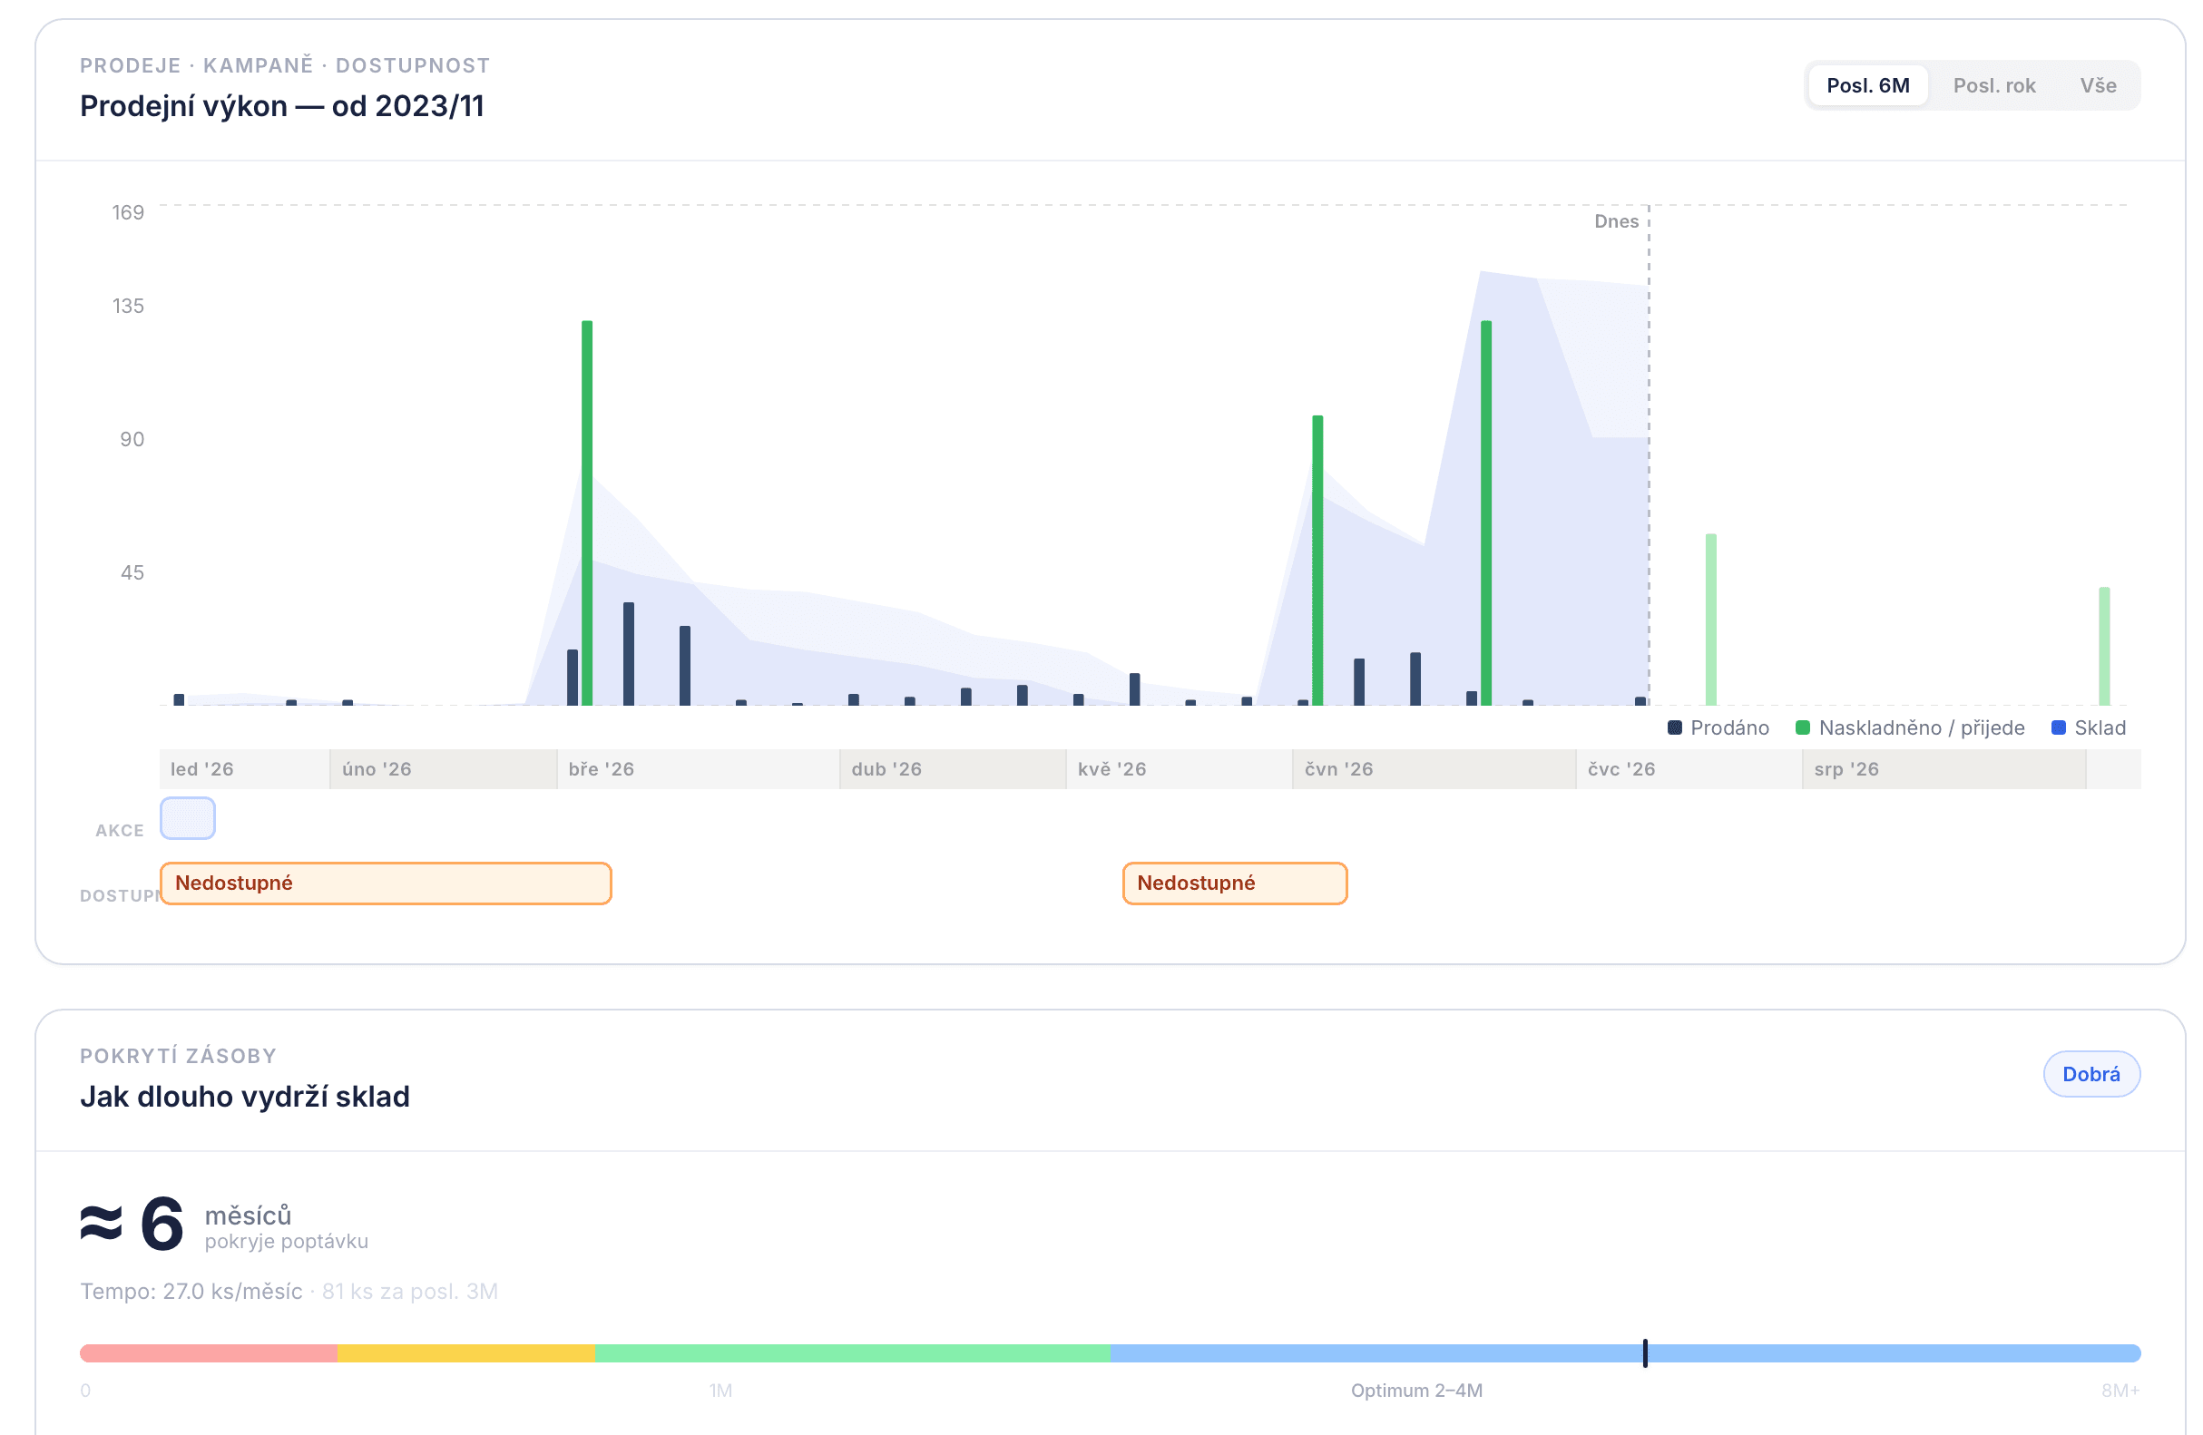
Task: Select the bře '26 month label
Action: click(602, 769)
